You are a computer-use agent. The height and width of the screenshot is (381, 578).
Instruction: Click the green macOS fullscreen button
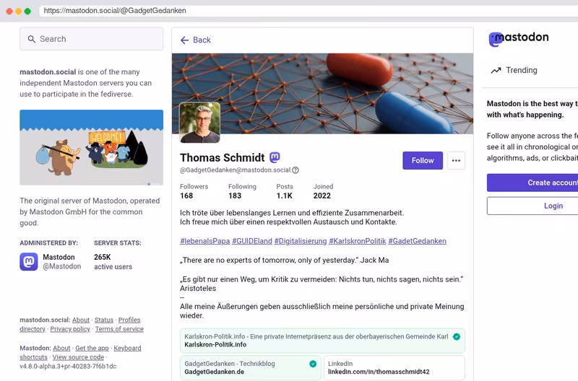pyautogui.click(x=27, y=11)
